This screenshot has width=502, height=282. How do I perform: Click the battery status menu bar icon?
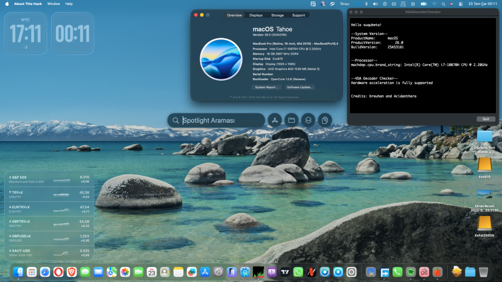(424, 4)
